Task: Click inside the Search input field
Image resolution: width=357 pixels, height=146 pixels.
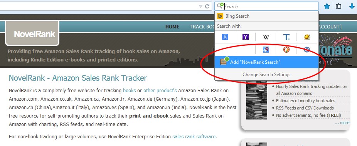Action: tap(271, 7)
